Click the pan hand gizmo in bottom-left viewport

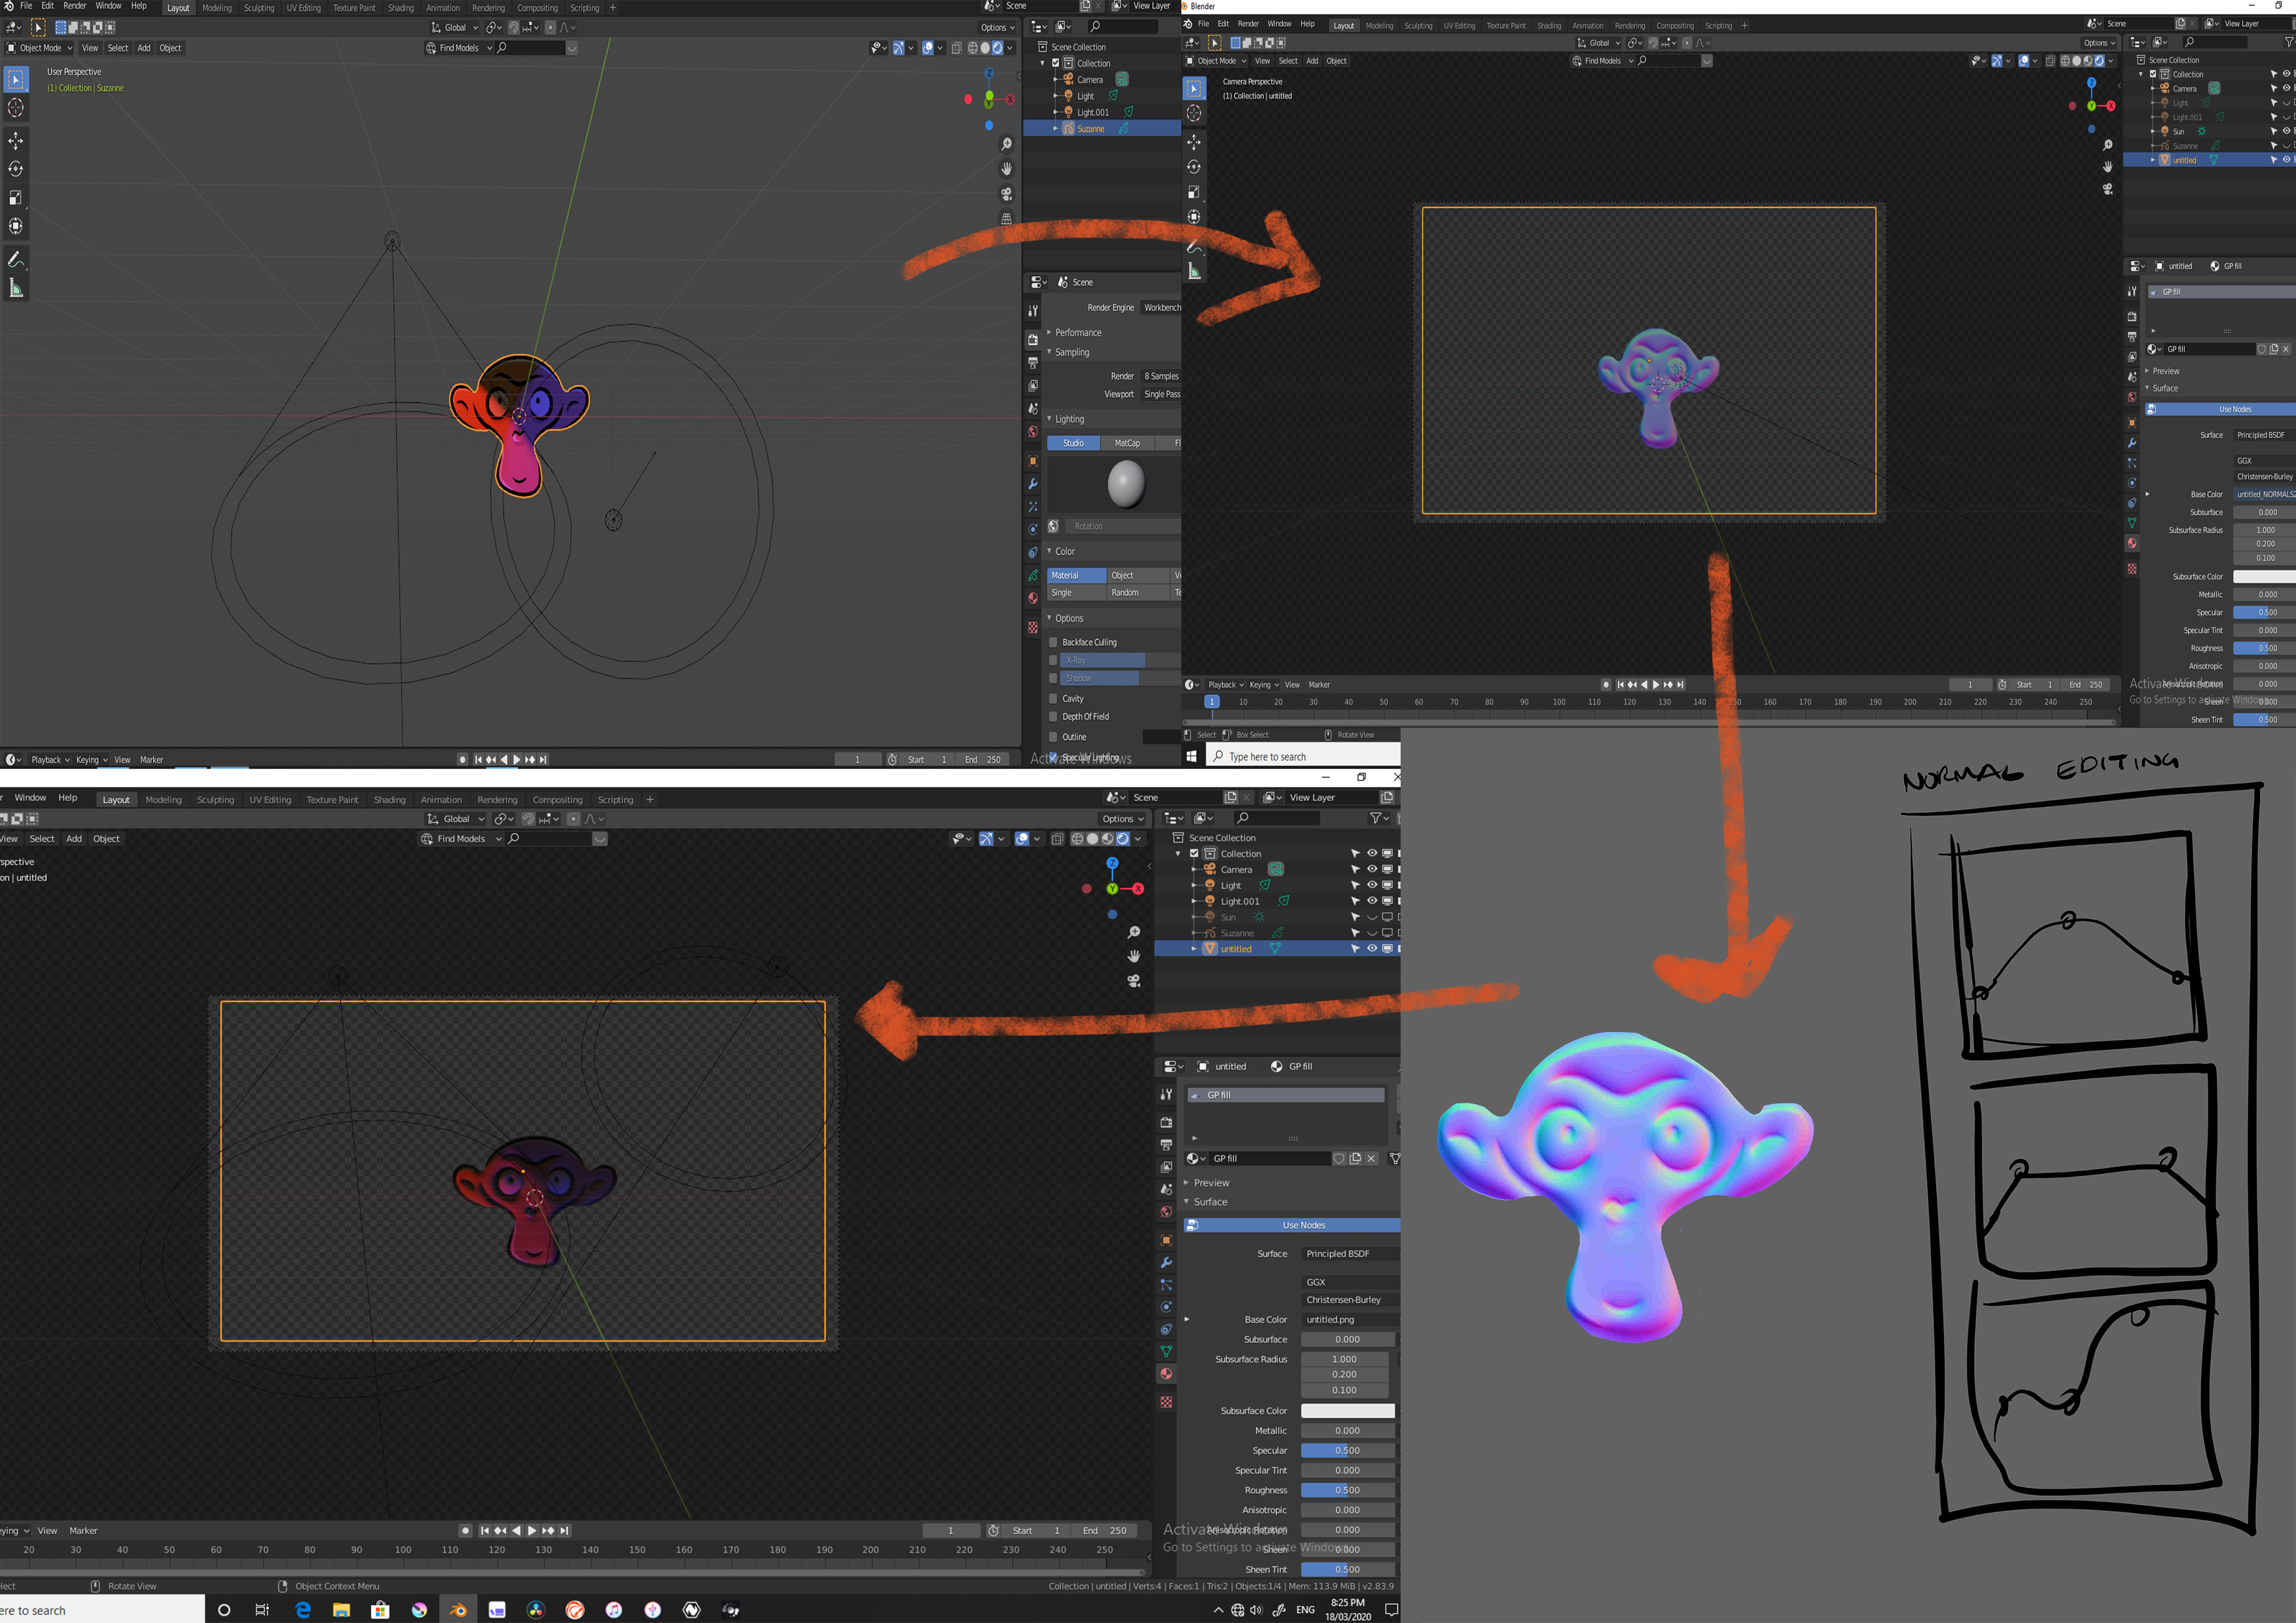coord(1134,956)
